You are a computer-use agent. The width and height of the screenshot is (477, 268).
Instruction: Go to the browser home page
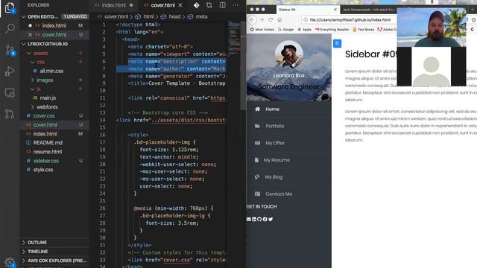point(279,20)
